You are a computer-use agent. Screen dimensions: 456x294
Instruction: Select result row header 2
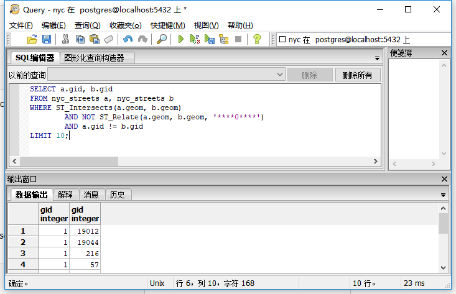tap(23, 242)
